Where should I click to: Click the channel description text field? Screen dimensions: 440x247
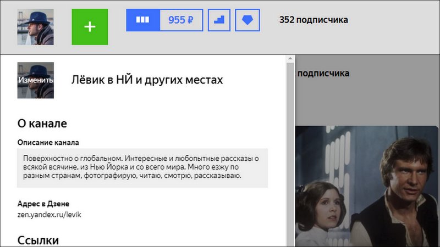pos(142,167)
